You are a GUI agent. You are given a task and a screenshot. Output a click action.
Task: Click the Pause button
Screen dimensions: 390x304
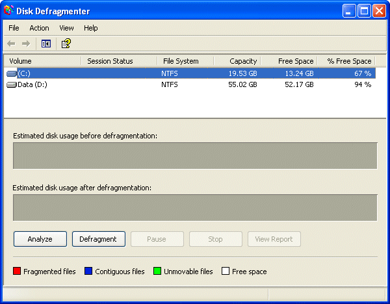point(157,239)
